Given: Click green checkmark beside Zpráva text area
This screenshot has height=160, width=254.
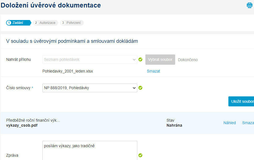Looking at the screenshot, I should (140, 155).
